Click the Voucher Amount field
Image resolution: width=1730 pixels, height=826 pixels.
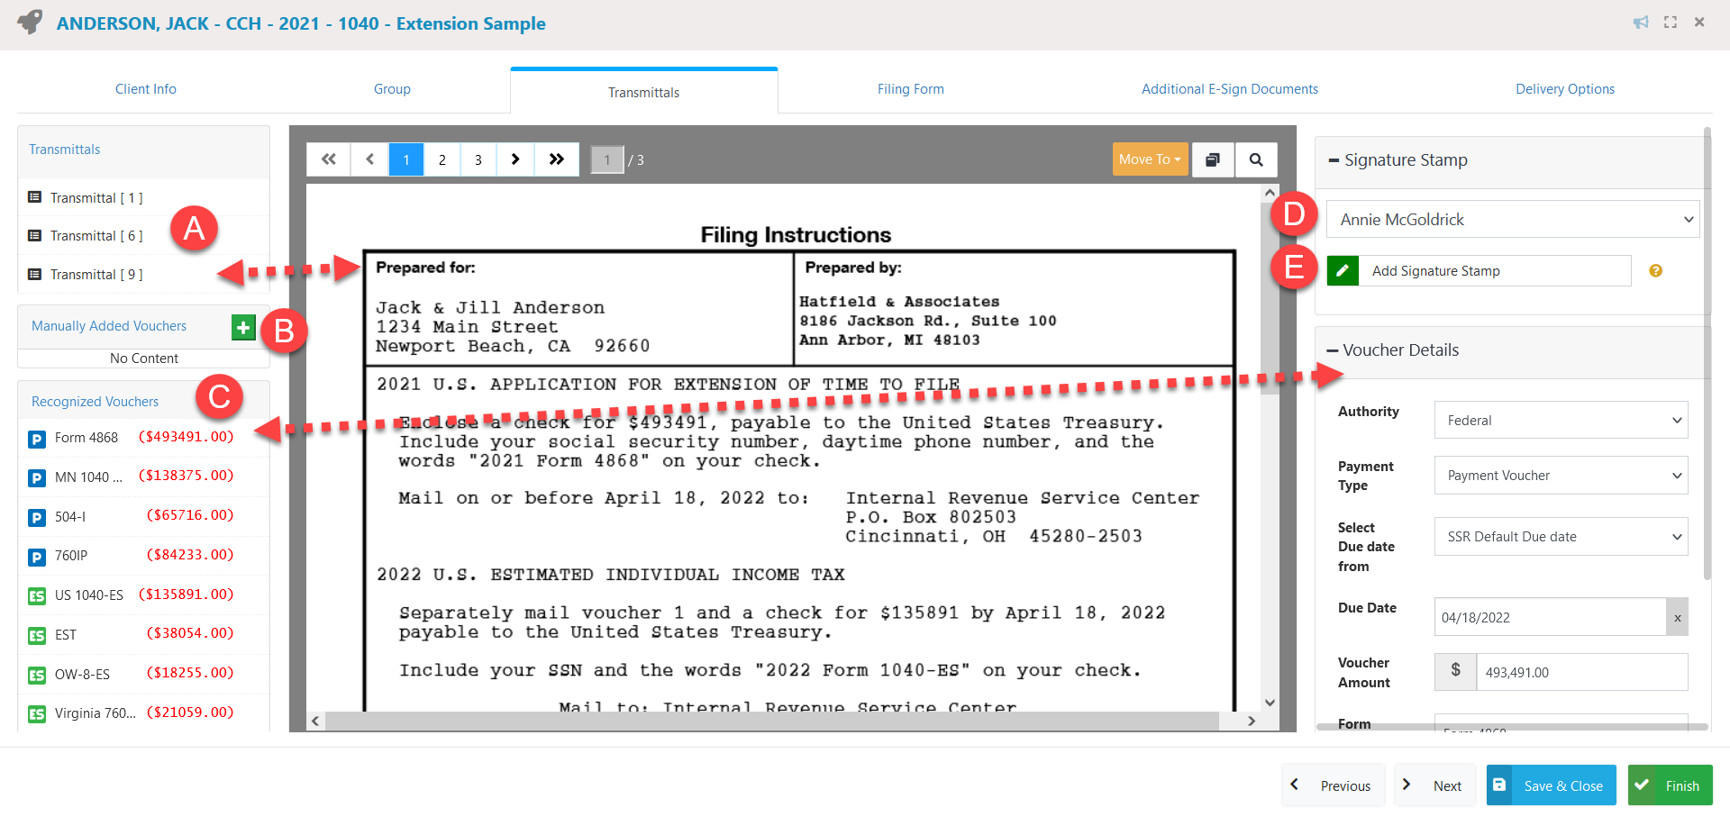[1581, 672]
